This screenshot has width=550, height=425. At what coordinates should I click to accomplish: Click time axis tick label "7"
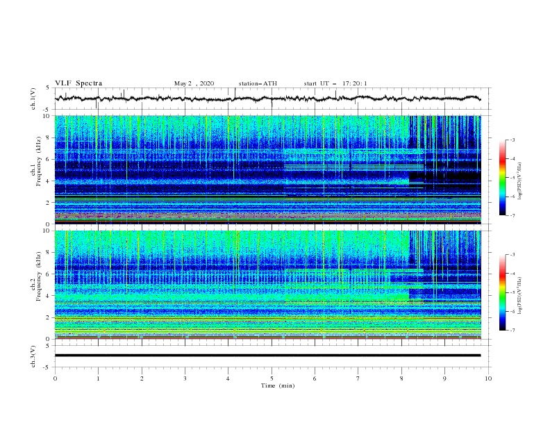coord(358,378)
